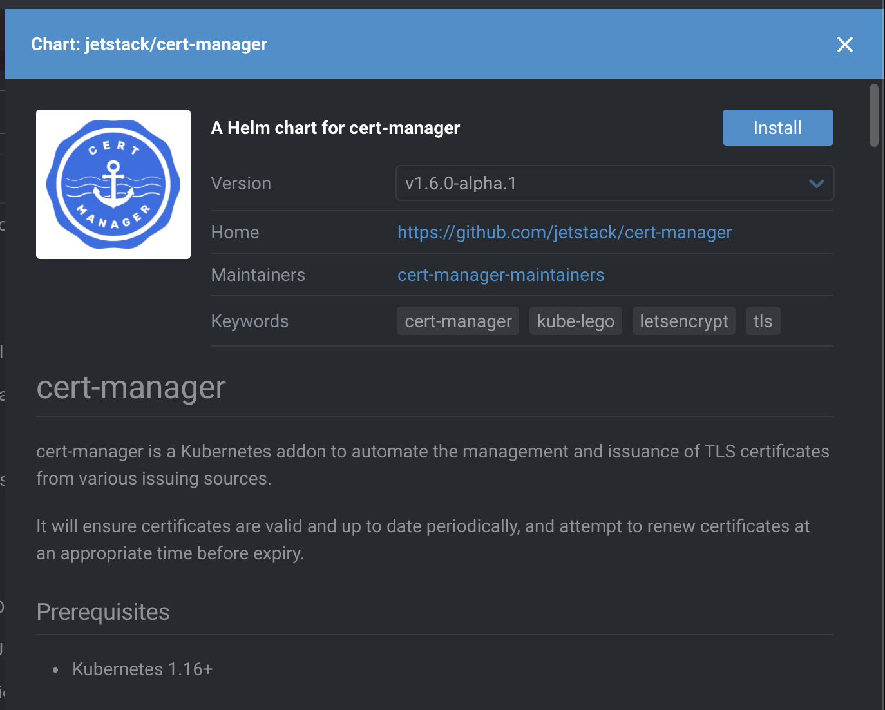Install the cert-manager chart
Image resolution: width=885 pixels, height=710 pixels.
point(777,127)
